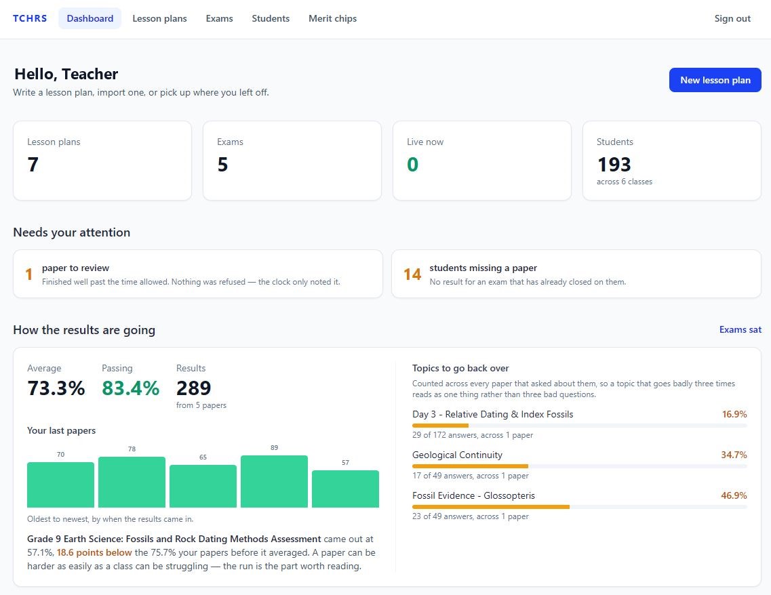Go to Lesson plans in the navigation
The width and height of the screenshot is (771, 595).
[x=159, y=18]
